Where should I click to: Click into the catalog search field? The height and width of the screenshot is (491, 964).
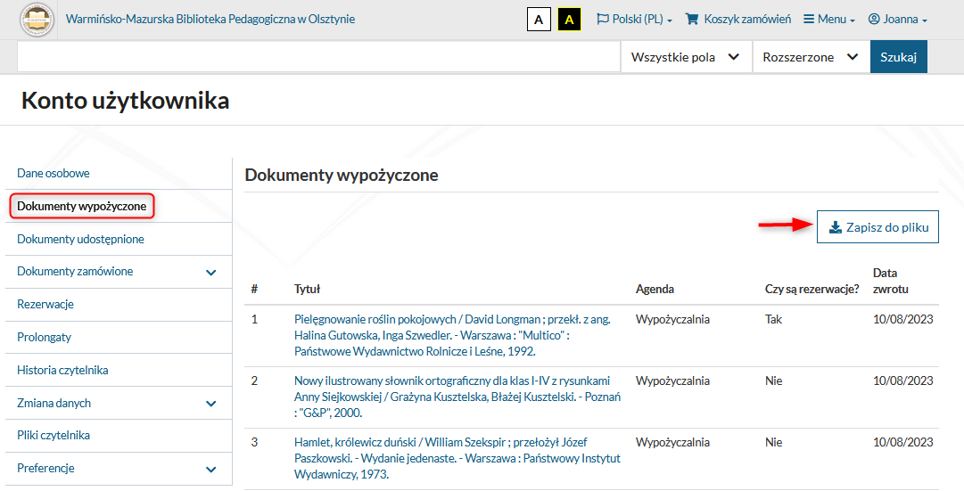(x=318, y=57)
